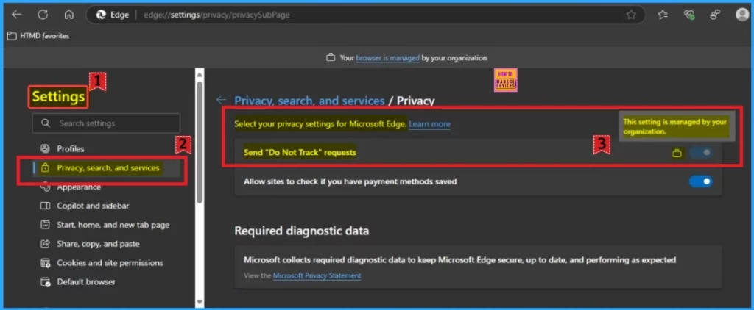This screenshot has width=754, height=310.
Task: Click the magnifier icon in Search settings
Action: [46, 123]
